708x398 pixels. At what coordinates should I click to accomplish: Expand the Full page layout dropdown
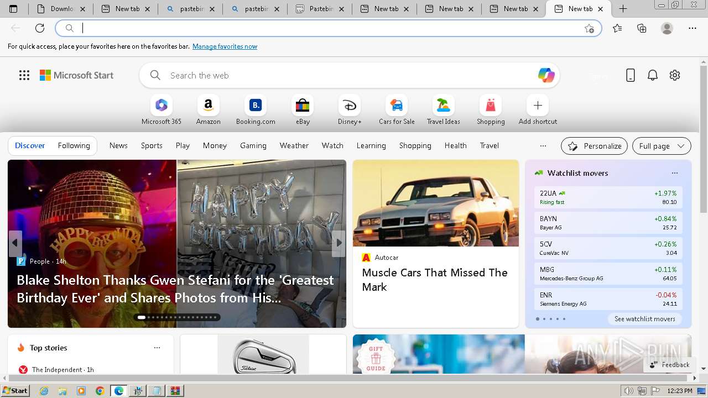coord(662,146)
